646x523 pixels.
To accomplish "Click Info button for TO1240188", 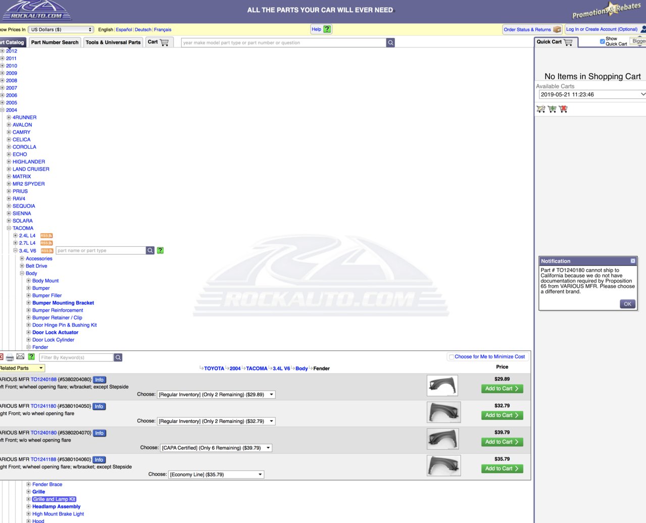I will coord(100,380).
